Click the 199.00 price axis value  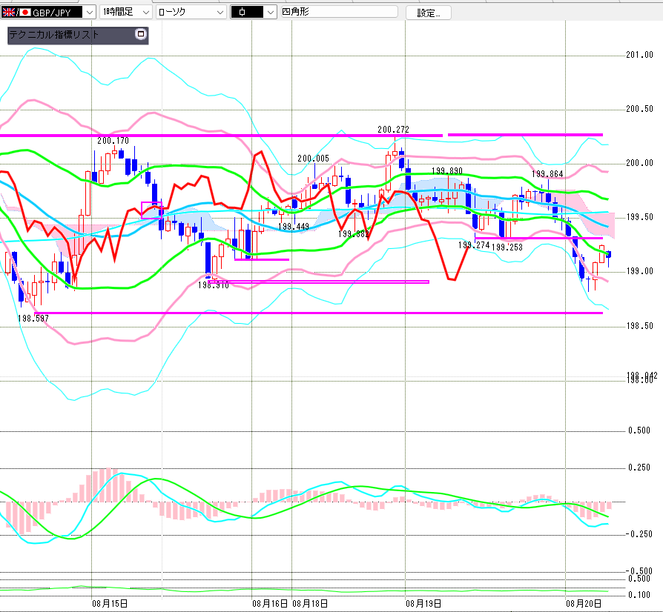coord(639,271)
